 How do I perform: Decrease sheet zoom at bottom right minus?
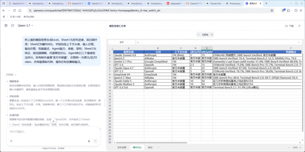point(289,147)
